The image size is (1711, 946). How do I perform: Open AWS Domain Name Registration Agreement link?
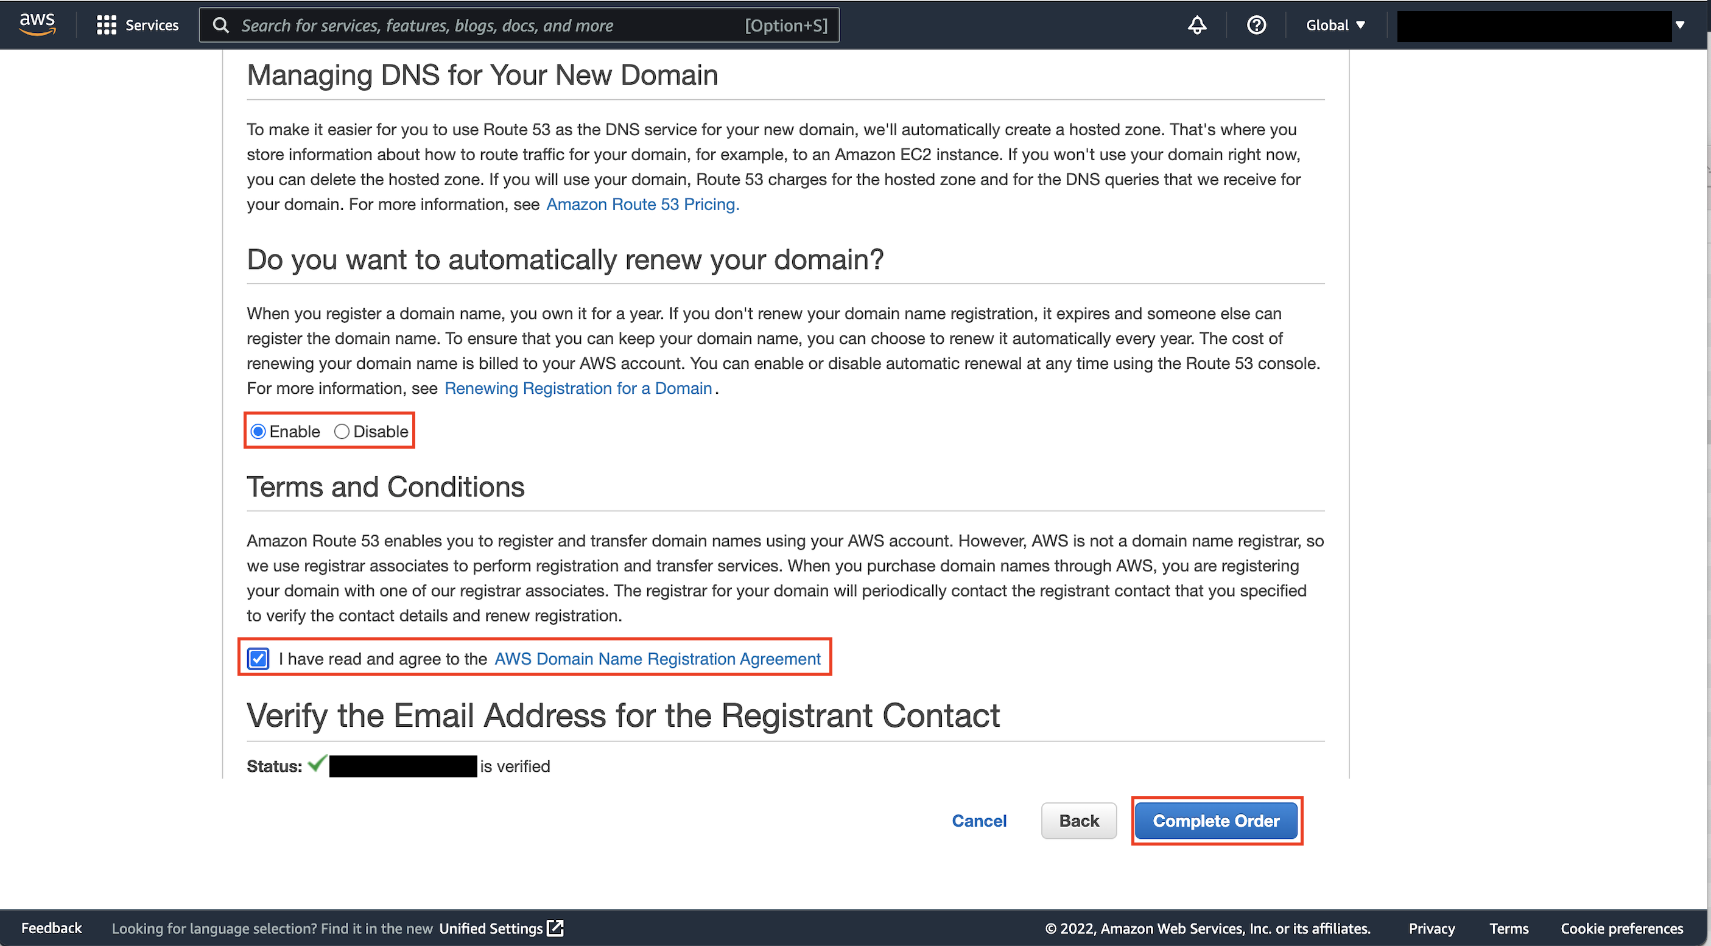pyautogui.click(x=657, y=659)
